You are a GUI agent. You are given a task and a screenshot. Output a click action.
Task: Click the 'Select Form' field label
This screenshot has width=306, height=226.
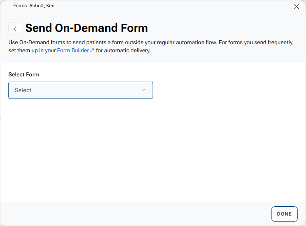point(24,74)
